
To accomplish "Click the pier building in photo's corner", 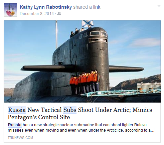I will click(149, 86).
